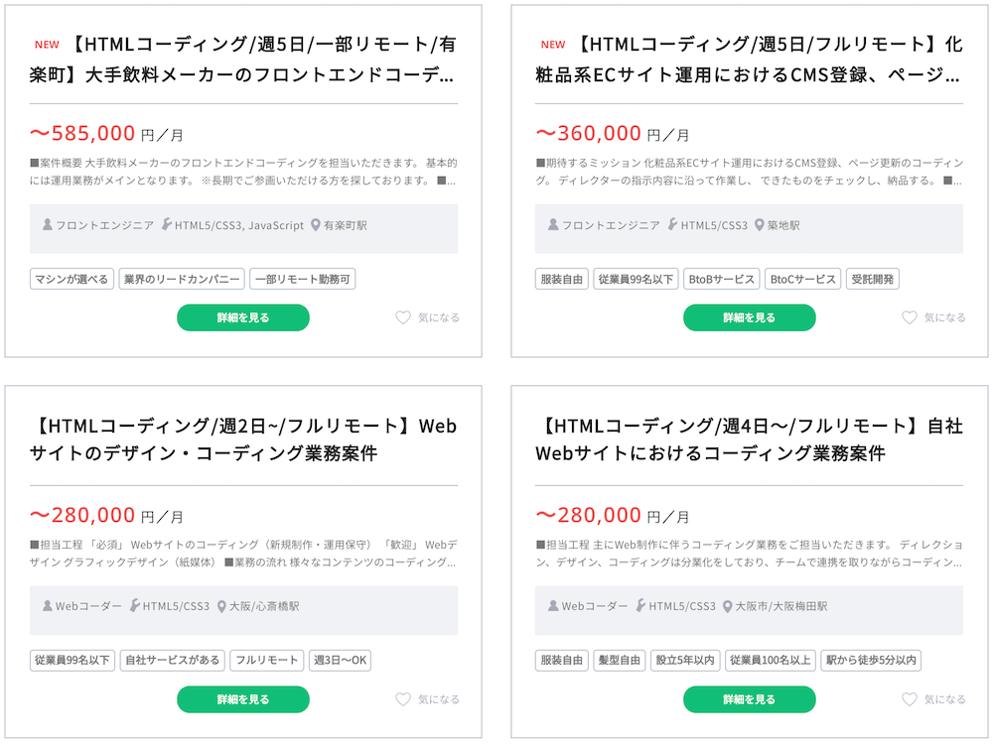Image resolution: width=993 pixels, height=745 pixels.
Task: Click the 築地駅 location pin icon
Action: (x=760, y=226)
